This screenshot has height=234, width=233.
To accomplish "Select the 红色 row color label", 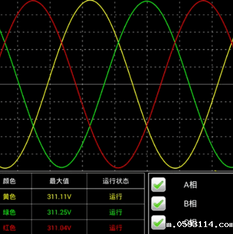I will point(9,228).
